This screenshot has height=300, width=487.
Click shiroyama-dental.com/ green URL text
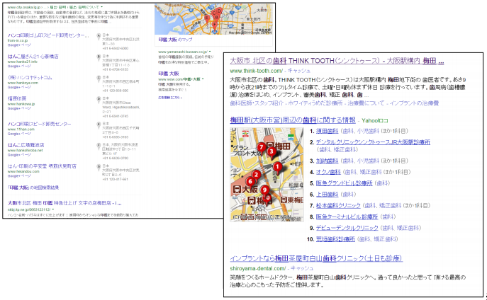coord(258,268)
